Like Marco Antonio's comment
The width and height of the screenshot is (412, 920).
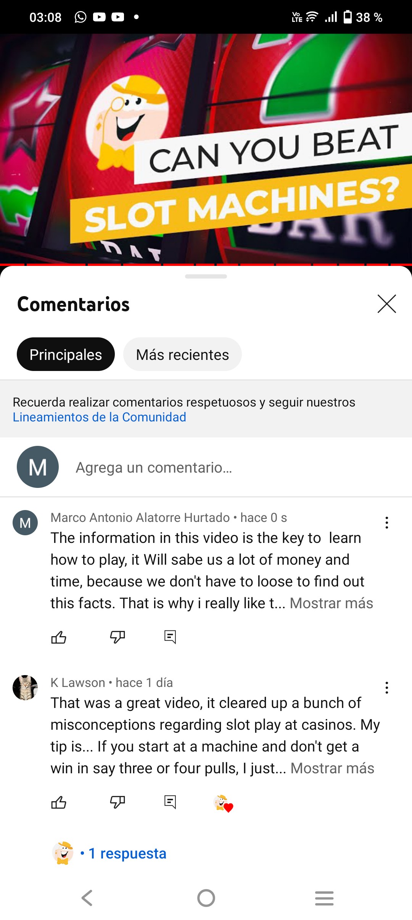coord(59,637)
